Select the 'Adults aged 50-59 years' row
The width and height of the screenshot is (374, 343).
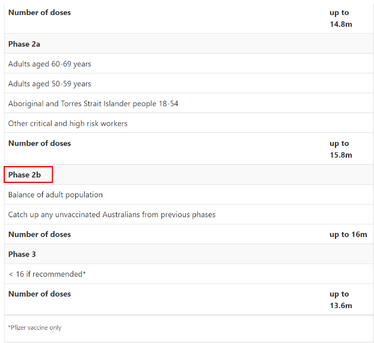[x=50, y=84]
